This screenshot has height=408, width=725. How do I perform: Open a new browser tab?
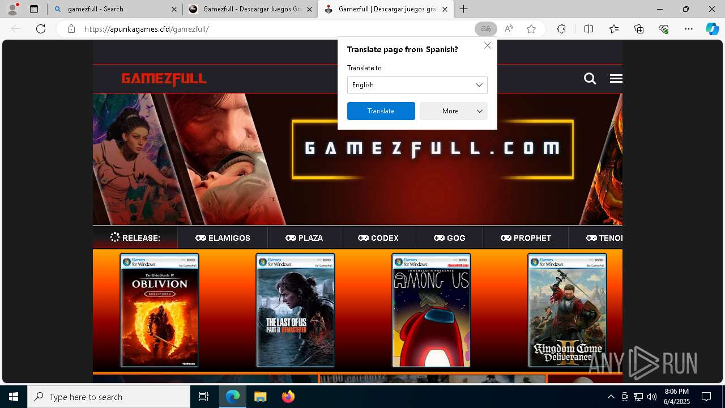[464, 9]
